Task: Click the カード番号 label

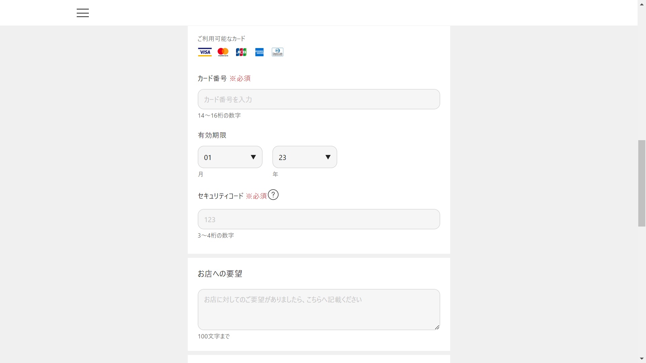Action: click(x=212, y=78)
